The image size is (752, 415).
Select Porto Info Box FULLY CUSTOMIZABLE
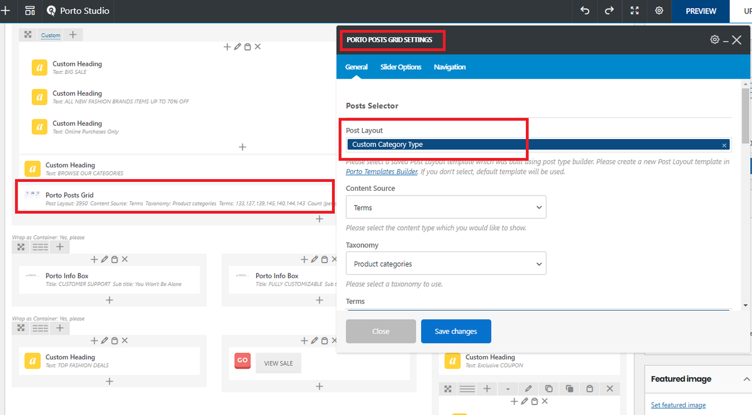(x=282, y=279)
